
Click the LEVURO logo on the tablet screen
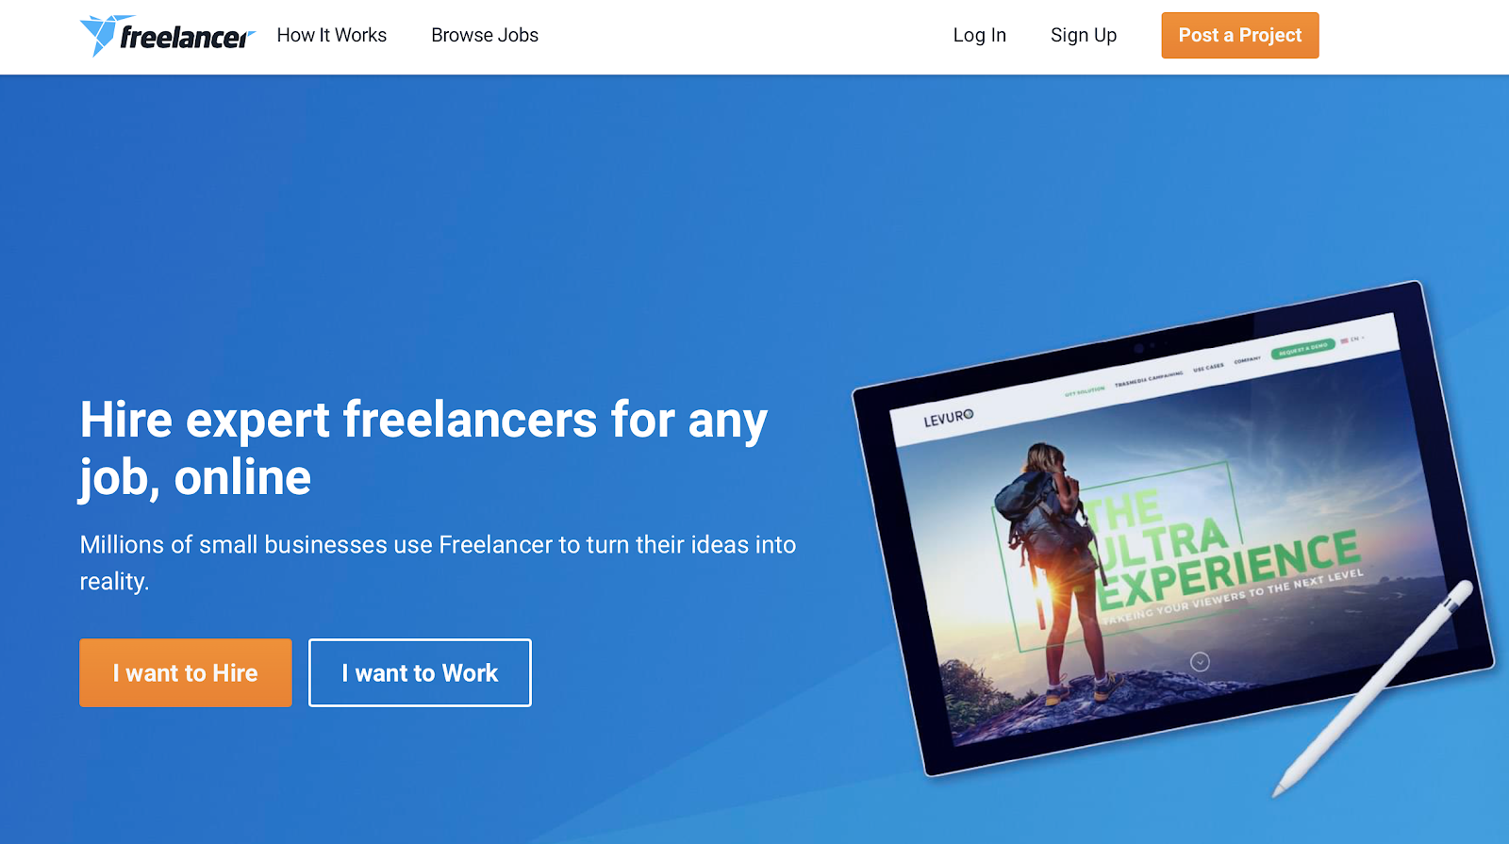pyautogui.click(x=948, y=417)
